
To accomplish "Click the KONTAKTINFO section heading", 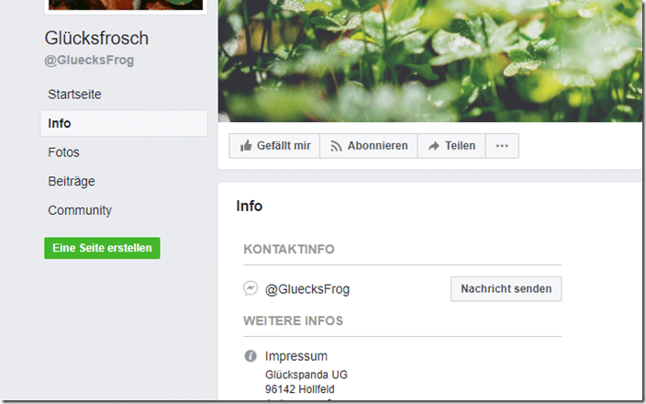I will point(289,249).
